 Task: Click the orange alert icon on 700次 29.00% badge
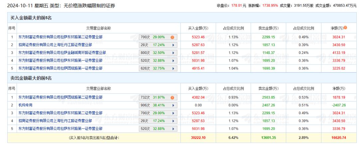[x=173, y=37]
